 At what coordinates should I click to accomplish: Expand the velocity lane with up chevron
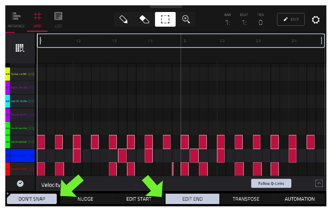(x=319, y=183)
